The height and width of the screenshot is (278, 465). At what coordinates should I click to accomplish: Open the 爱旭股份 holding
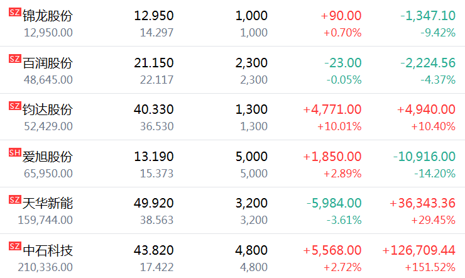(48, 157)
